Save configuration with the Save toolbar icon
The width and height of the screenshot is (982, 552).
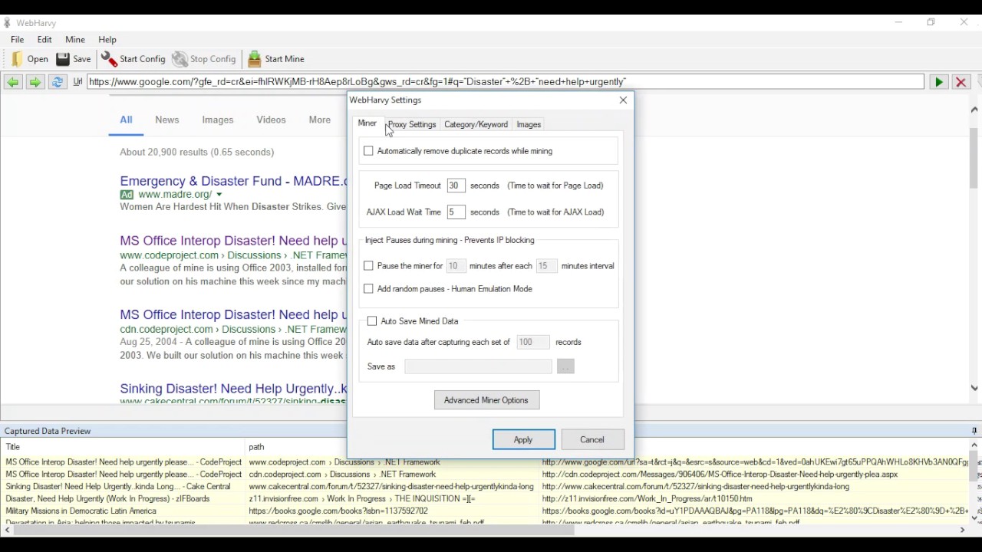pos(74,59)
